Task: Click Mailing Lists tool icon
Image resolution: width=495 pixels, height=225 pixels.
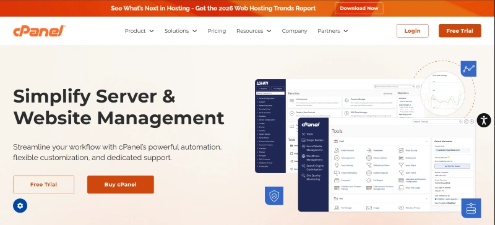Action: pyautogui.click(x=401, y=158)
